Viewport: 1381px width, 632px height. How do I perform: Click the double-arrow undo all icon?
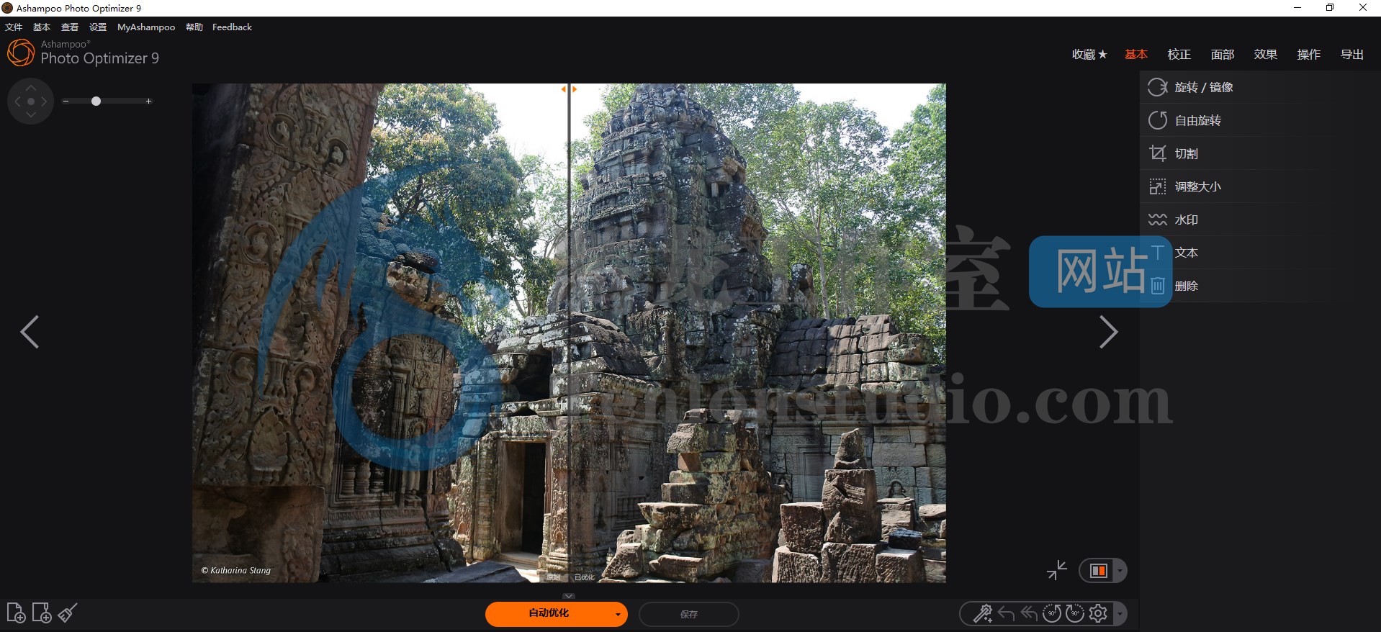[x=1029, y=614]
